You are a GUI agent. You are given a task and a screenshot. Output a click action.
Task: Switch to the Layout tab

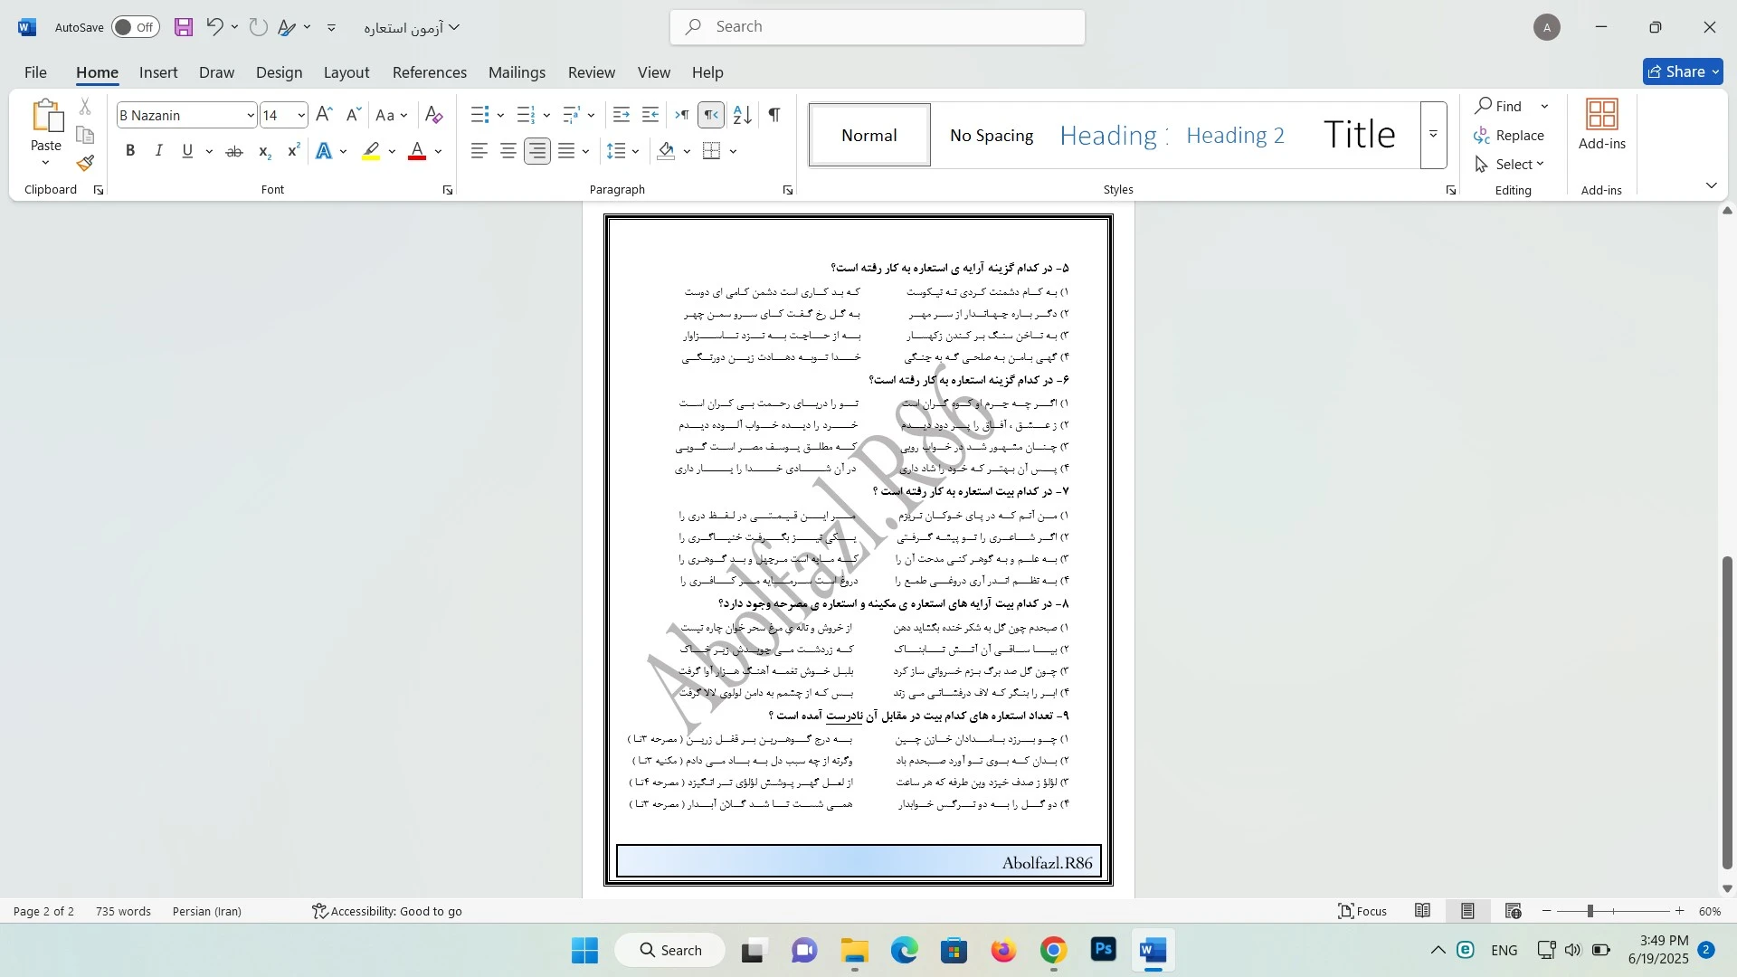tap(346, 72)
